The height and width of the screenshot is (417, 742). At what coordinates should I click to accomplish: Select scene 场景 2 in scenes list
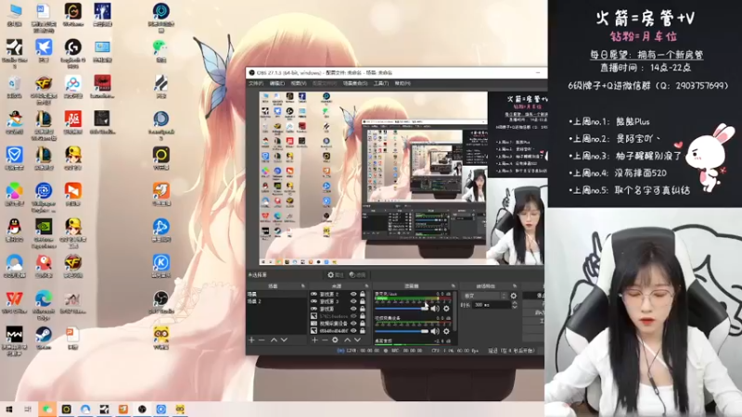[x=276, y=301]
